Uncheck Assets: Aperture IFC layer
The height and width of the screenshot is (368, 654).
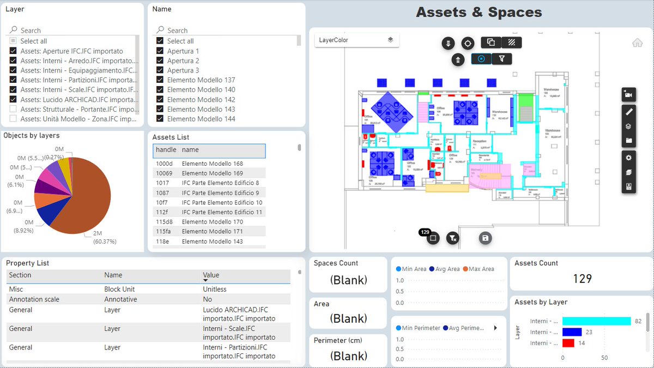(x=13, y=51)
